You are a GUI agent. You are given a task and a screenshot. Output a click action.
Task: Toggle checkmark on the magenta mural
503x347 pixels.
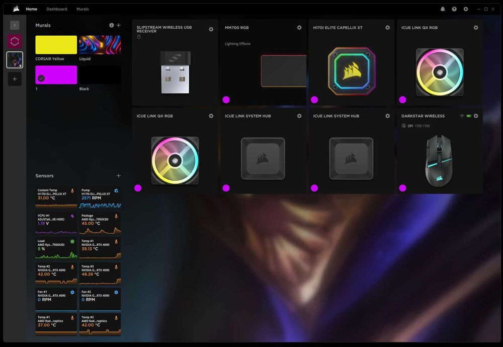pyautogui.click(x=41, y=78)
